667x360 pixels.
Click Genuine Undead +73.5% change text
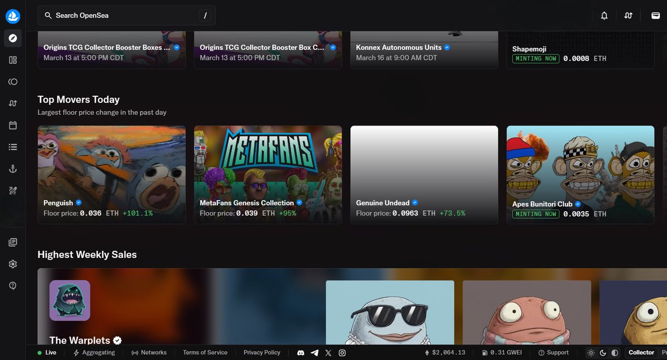(x=452, y=213)
